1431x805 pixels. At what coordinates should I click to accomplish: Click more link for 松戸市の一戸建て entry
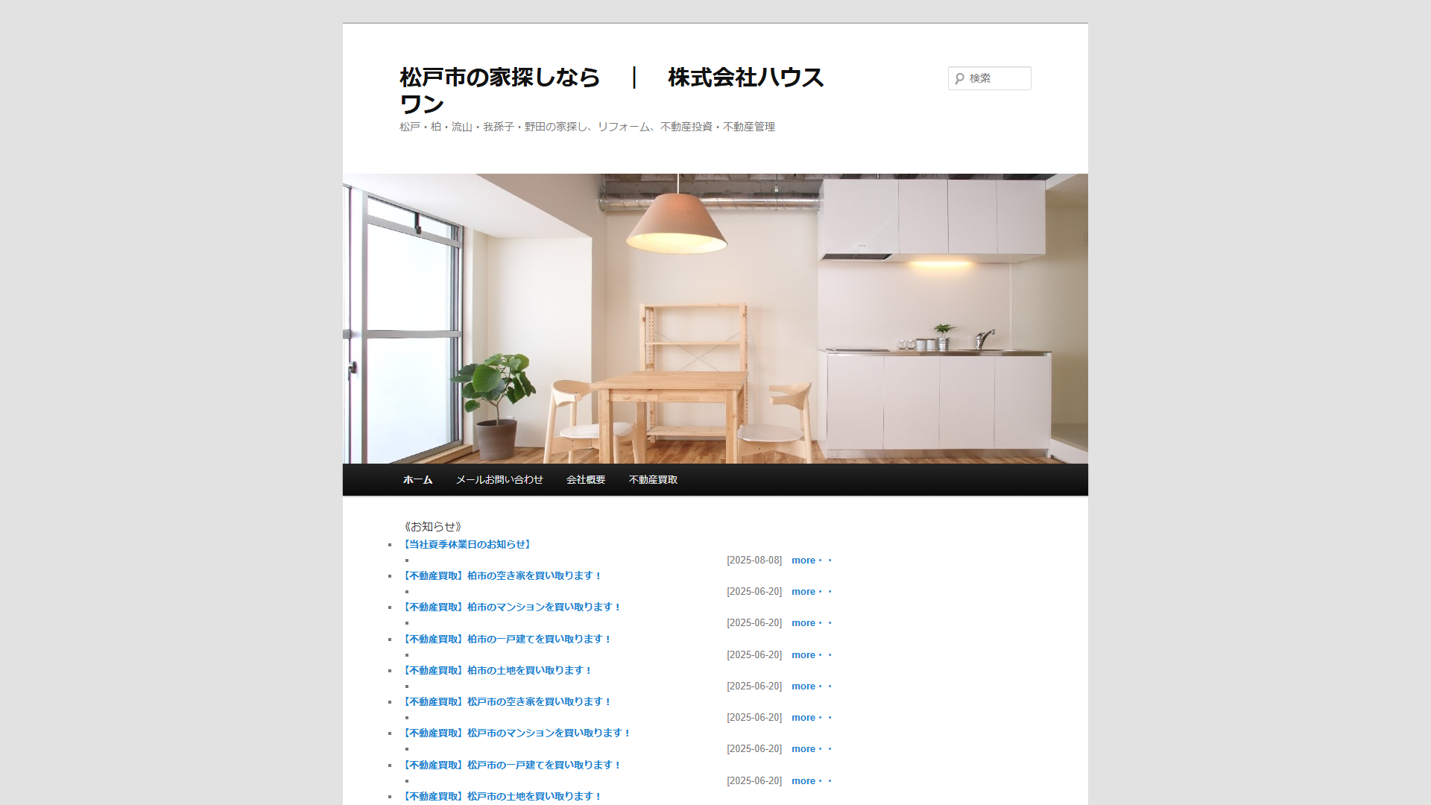click(x=812, y=781)
